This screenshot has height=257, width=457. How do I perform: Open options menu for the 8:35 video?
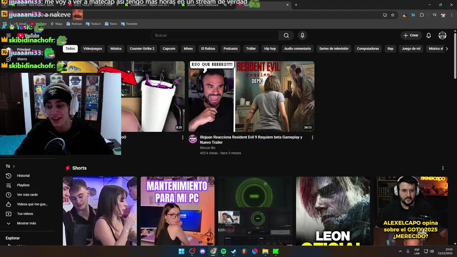(183, 137)
